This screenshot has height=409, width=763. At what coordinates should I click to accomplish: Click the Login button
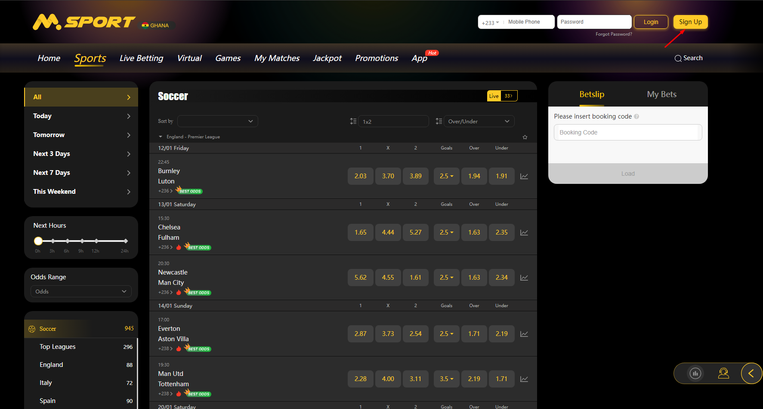coord(651,22)
